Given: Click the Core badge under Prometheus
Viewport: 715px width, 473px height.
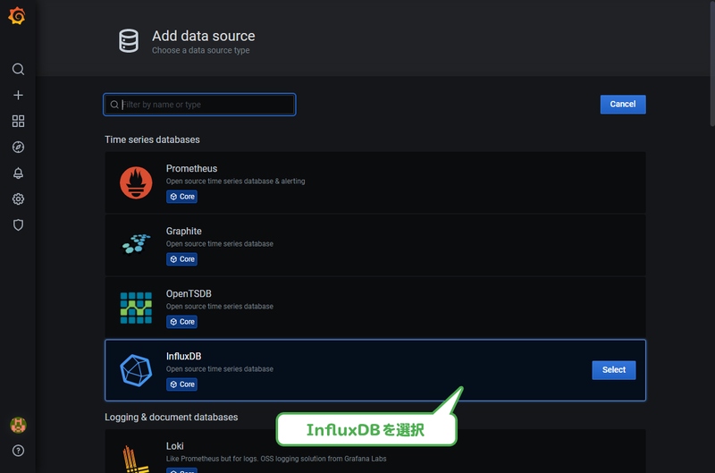Looking at the screenshot, I should click(x=181, y=197).
